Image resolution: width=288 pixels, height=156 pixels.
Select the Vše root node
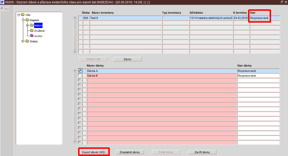click(28, 15)
